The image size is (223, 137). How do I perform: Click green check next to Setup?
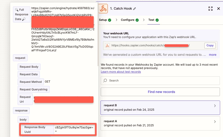(110, 20)
